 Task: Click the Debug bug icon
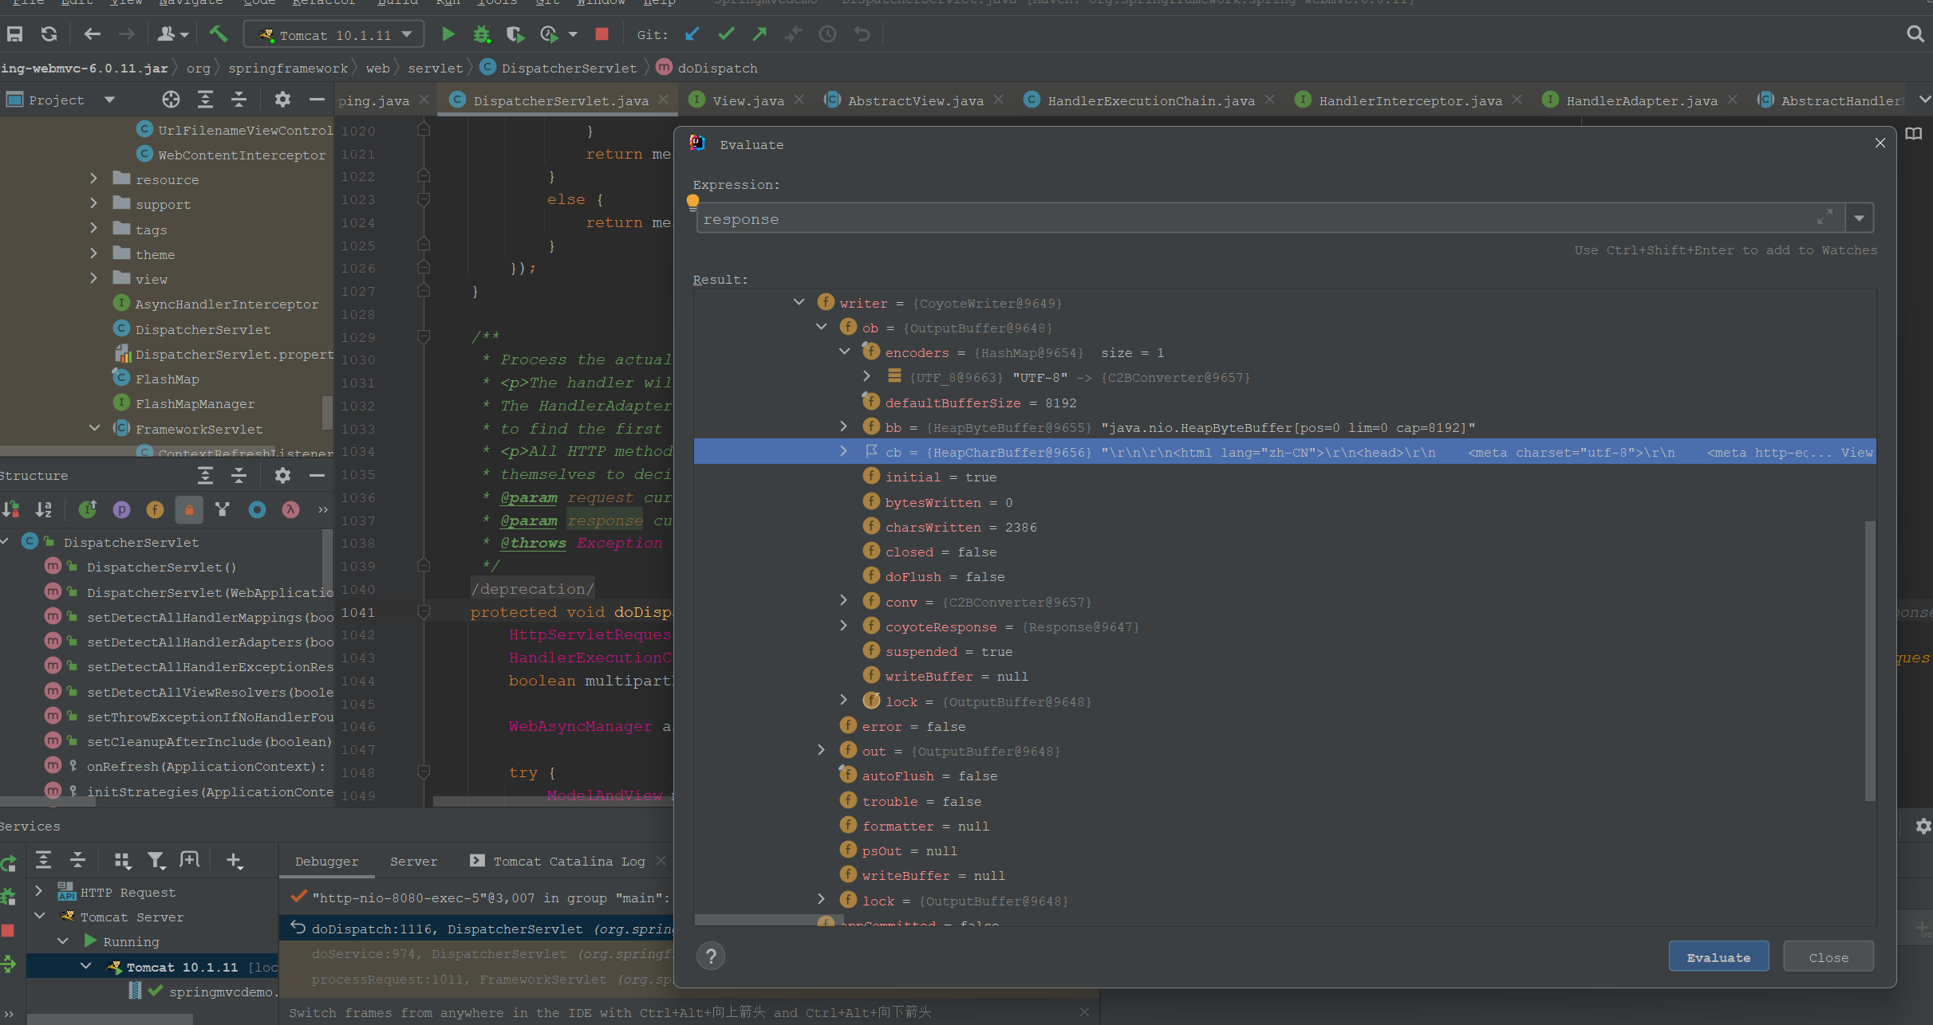tap(482, 34)
